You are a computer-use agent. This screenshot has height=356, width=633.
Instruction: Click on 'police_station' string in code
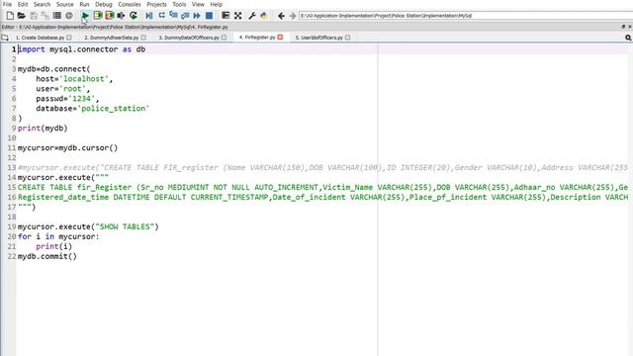[114, 109]
